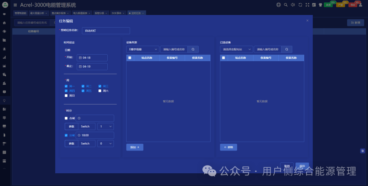Viewport: 368px width, 186px height.
Task: Open the fire extinguisher sidebar icon
Action: 4,135
